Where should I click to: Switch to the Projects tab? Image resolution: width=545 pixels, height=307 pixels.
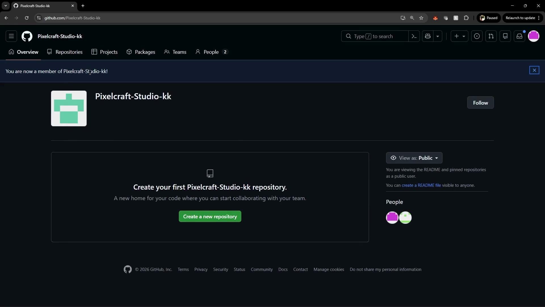click(x=104, y=52)
